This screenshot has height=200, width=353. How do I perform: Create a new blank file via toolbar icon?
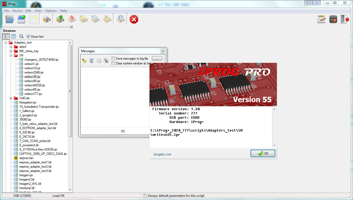pyautogui.click(x=33, y=19)
